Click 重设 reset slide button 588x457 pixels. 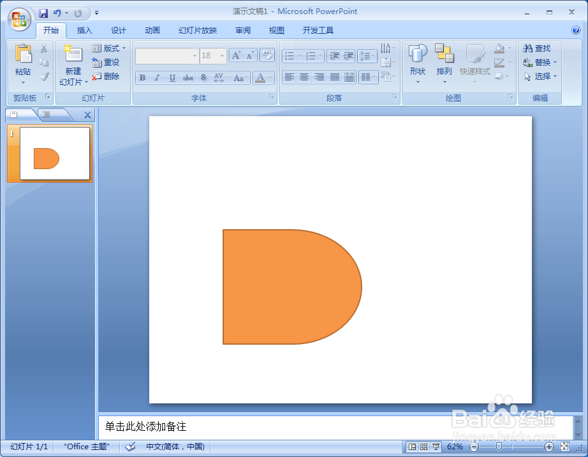pos(106,63)
